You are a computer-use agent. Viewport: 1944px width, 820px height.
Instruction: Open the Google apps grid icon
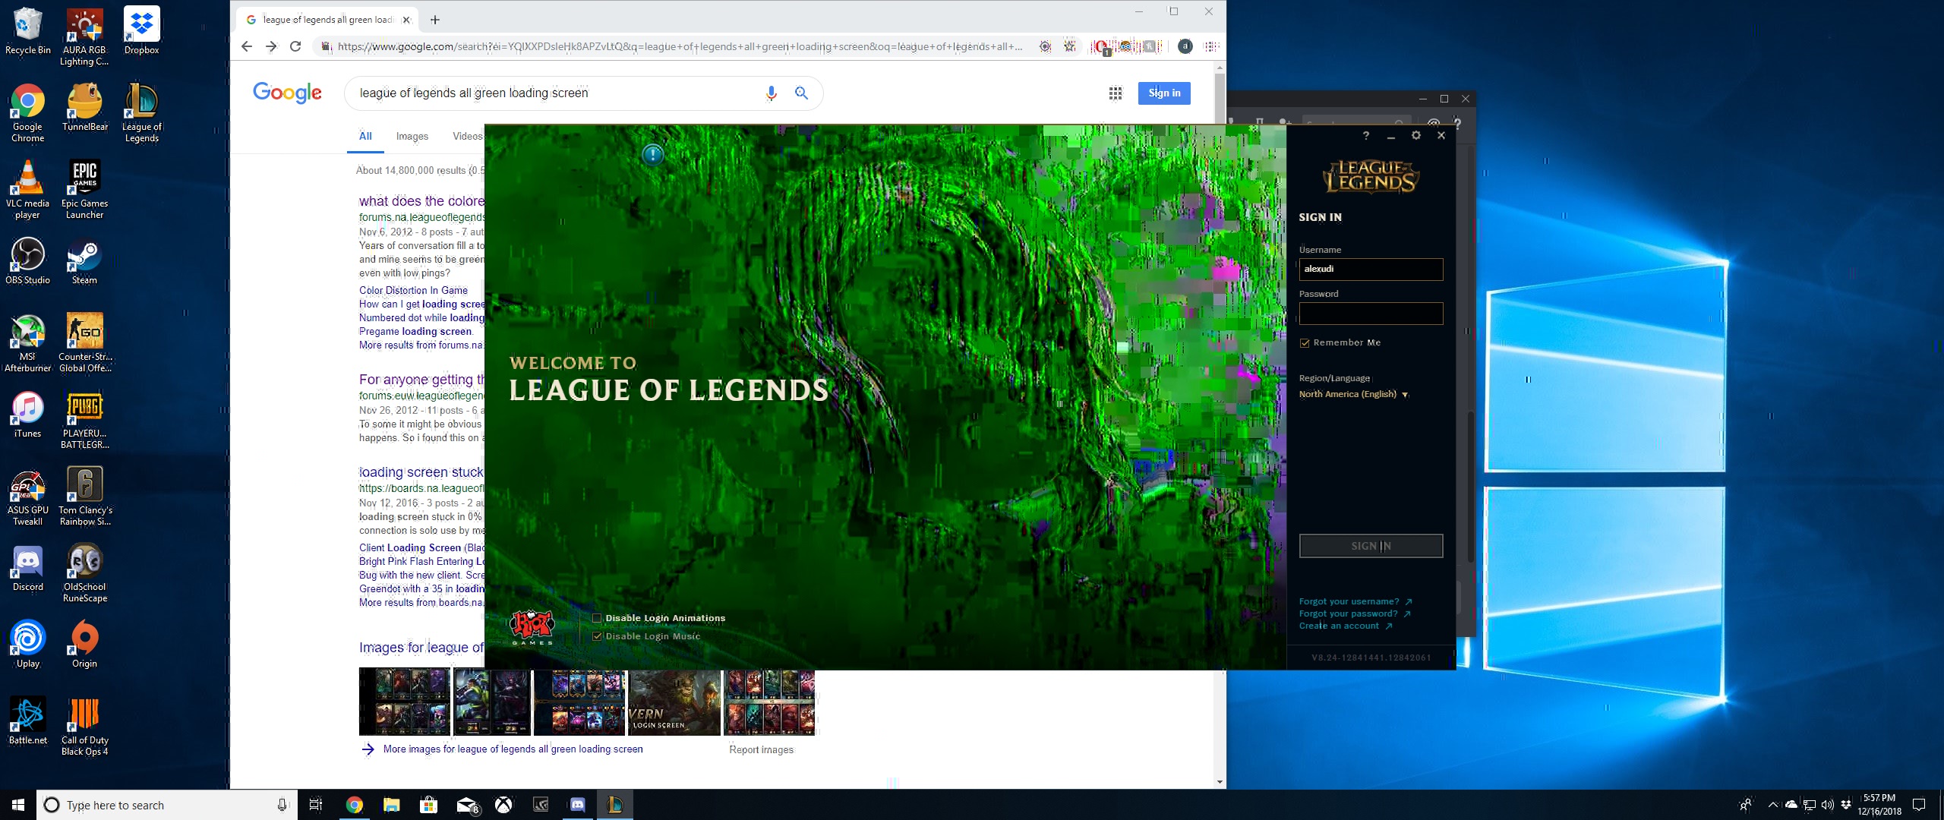(1115, 93)
